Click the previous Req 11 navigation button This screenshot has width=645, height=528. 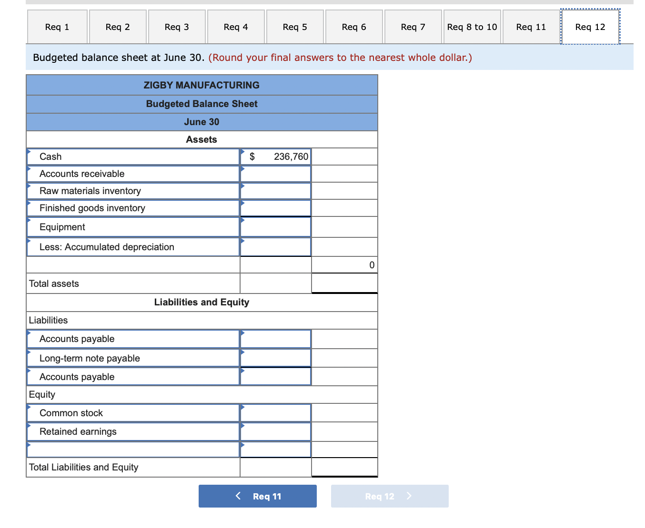click(x=258, y=496)
